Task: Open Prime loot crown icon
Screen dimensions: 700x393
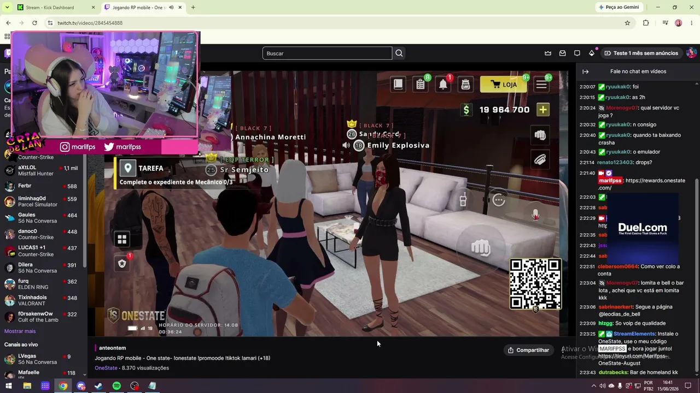Action: pyautogui.click(x=548, y=53)
